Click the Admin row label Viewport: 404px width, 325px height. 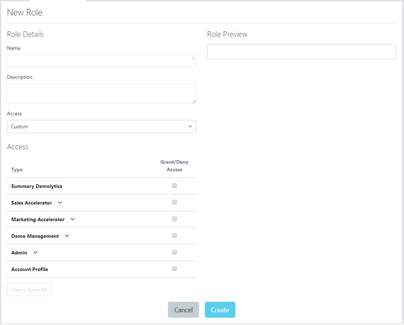[19, 253]
